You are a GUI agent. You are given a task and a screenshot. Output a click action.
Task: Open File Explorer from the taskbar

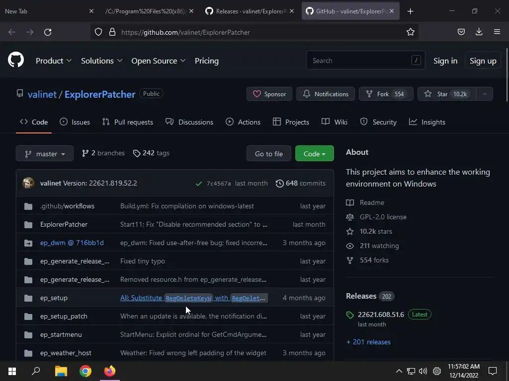[61, 371]
